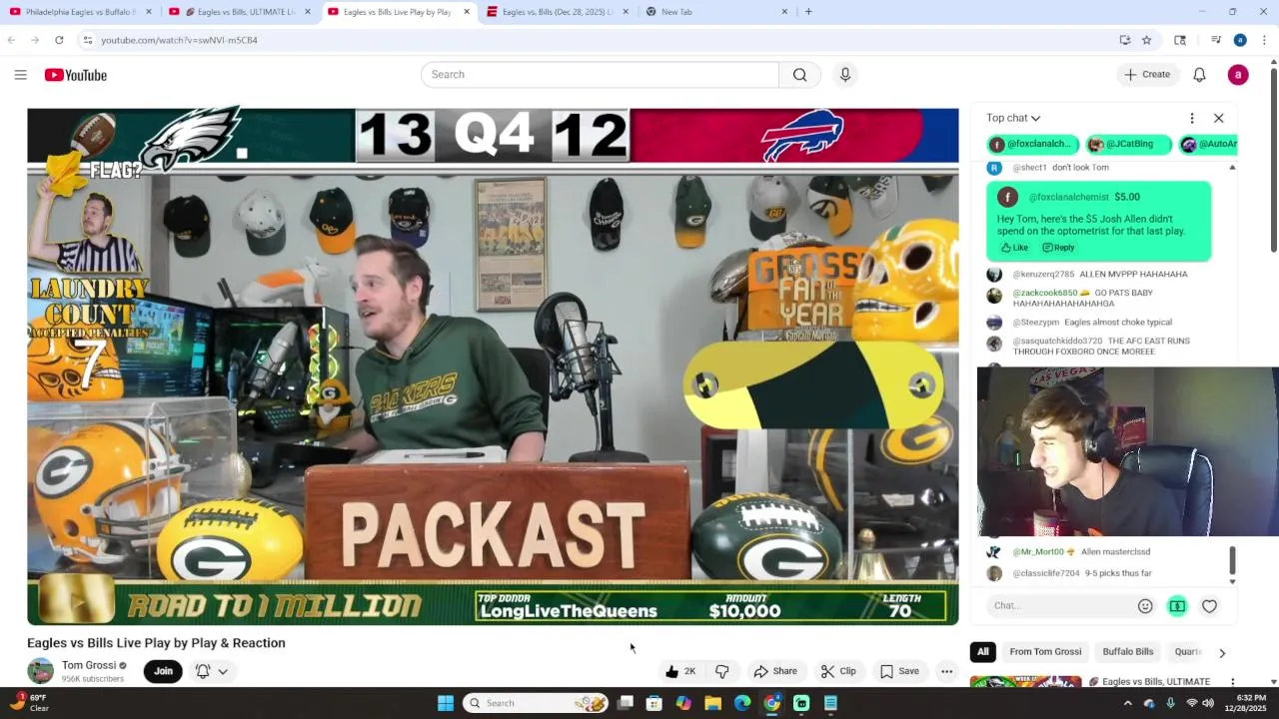The image size is (1279, 719).
Task: View site information icon in address bar
Action: tap(88, 40)
